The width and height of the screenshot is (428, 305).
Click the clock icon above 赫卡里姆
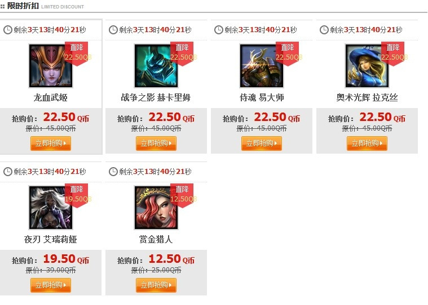(x=113, y=30)
